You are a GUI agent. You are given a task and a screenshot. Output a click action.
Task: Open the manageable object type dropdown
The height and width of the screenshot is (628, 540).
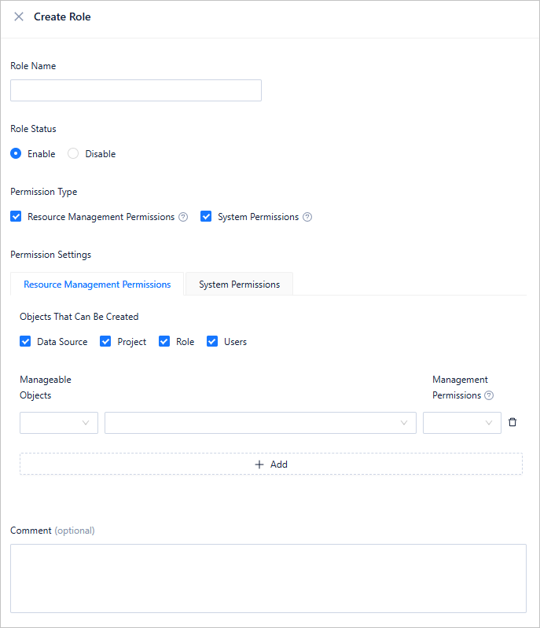[59, 423]
